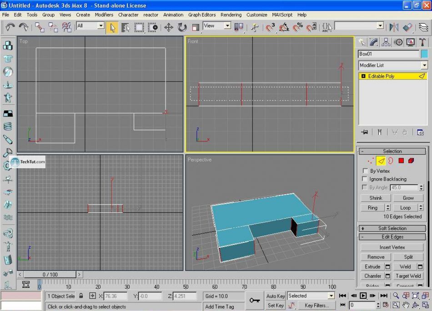This screenshot has width=432, height=311.
Task: Open the Reference Coordinate System View dropdown
Action: pos(227,25)
